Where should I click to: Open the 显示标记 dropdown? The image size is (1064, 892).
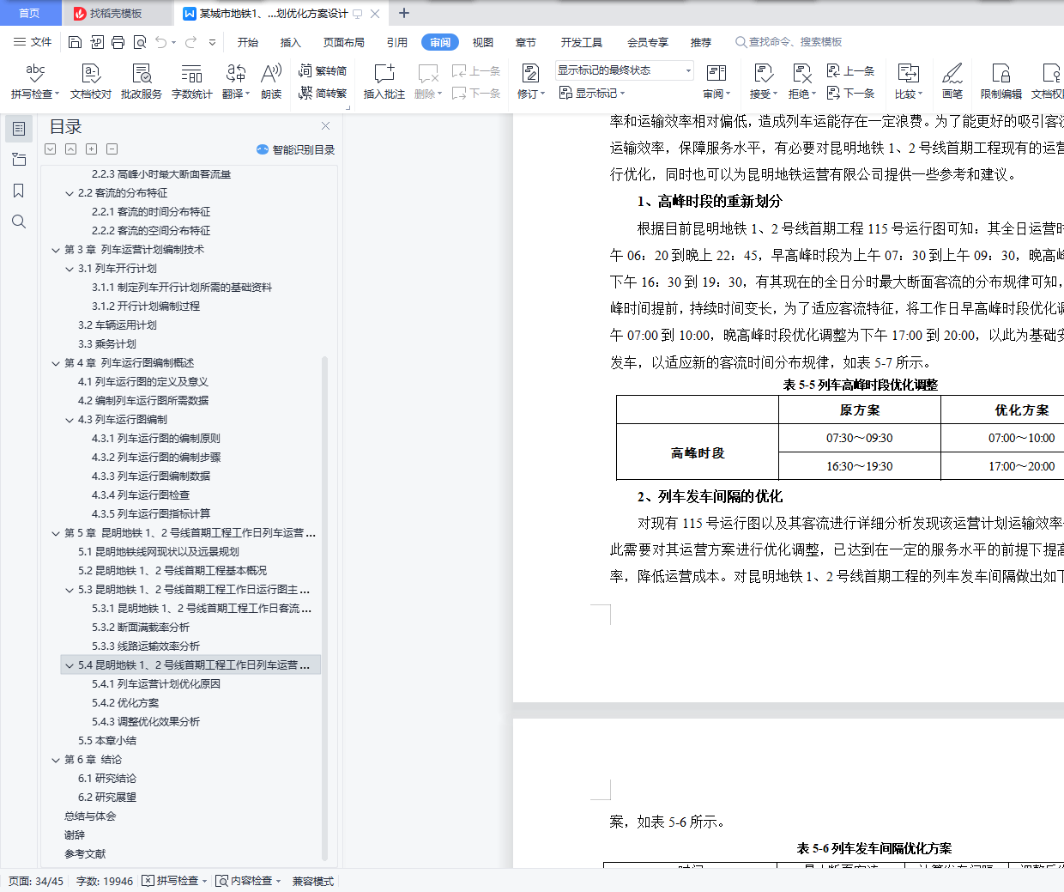point(592,93)
